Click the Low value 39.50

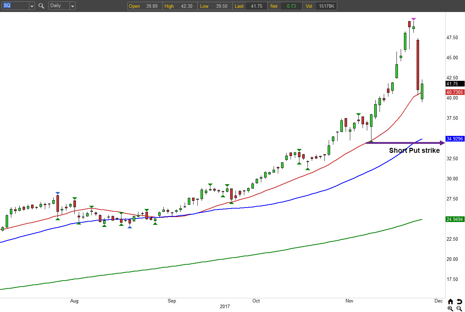221,6
